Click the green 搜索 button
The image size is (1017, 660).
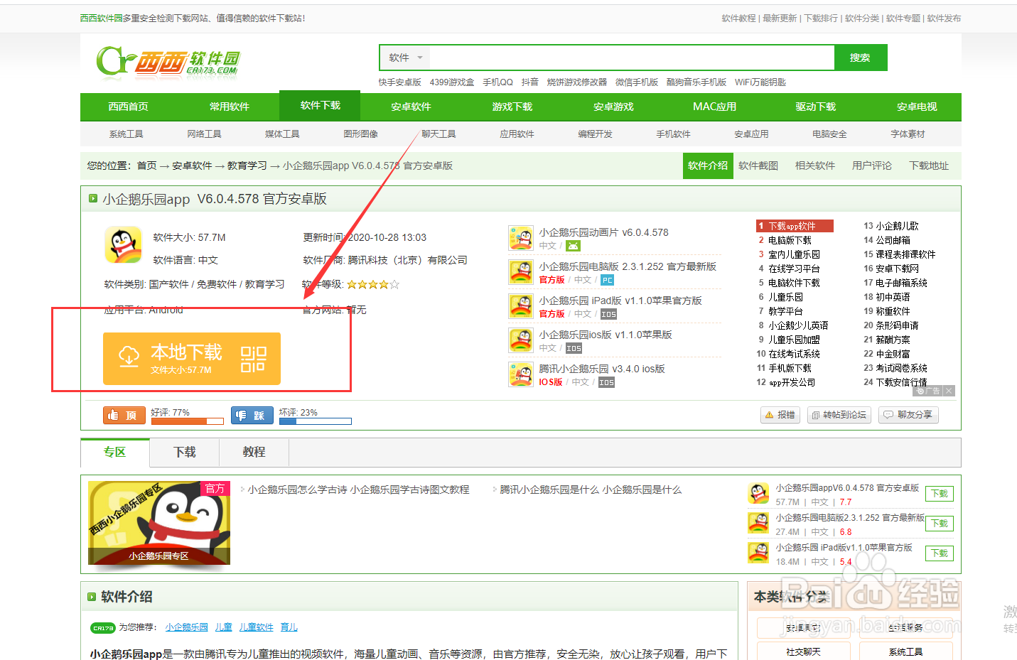pos(860,58)
